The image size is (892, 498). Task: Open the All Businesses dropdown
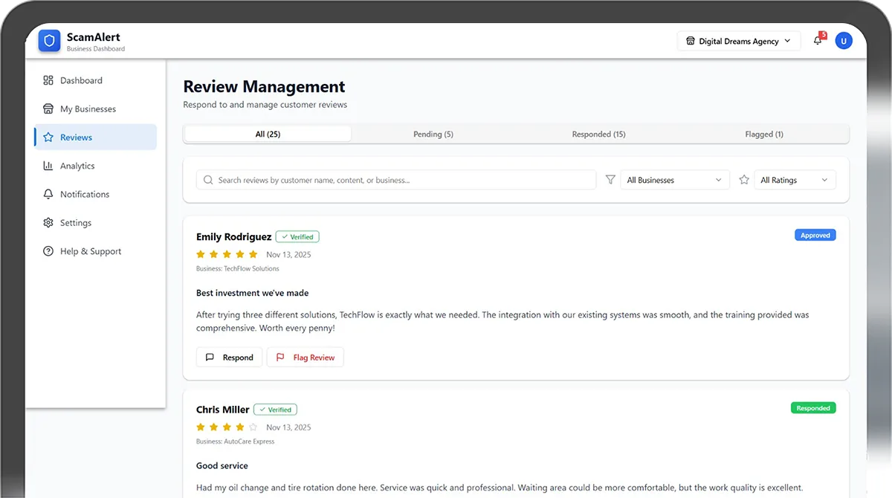674,180
